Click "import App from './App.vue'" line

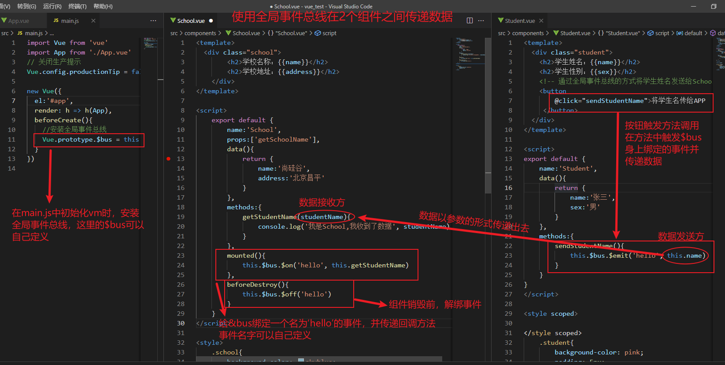[x=79, y=52]
